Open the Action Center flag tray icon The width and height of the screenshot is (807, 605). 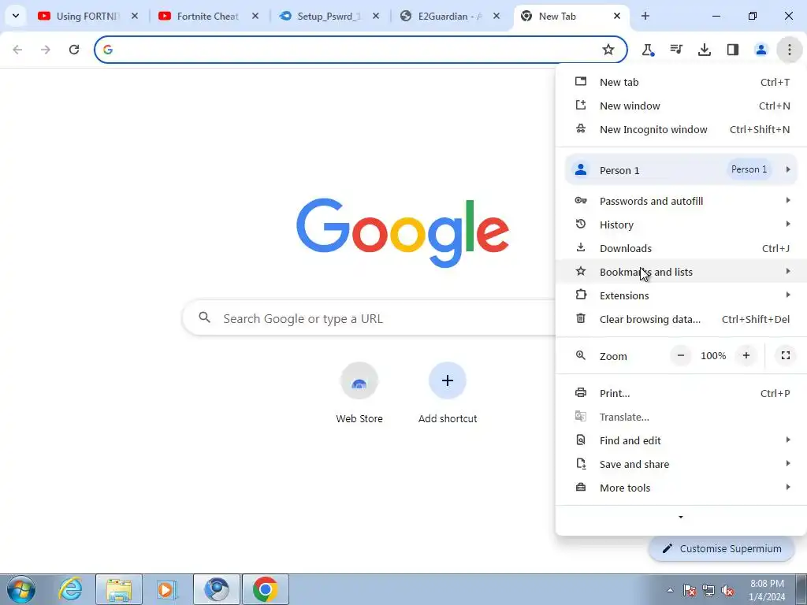click(690, 590)
